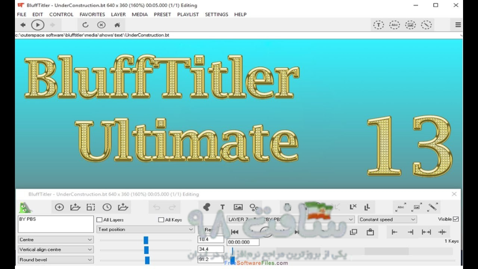Viewport: 478px width, 269px height.
Task: Click the paste clipboard icon
Action: pyautogui.click(x=370, y=232)
